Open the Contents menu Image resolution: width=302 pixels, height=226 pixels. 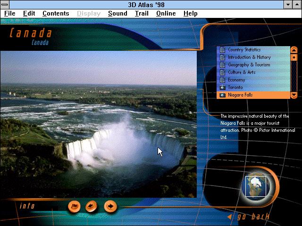(x=56, y=13)
